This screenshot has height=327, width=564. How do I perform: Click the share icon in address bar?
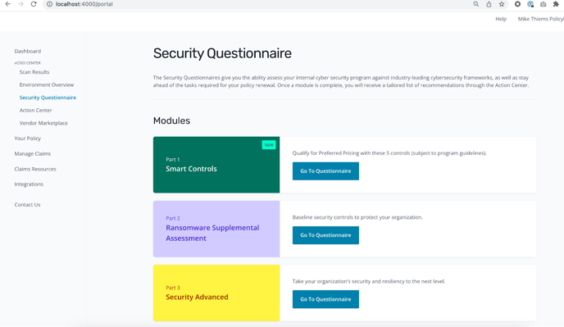489,4
